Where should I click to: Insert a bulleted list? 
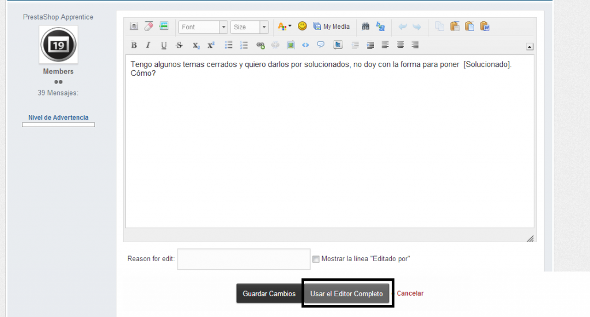pos(228,45)
